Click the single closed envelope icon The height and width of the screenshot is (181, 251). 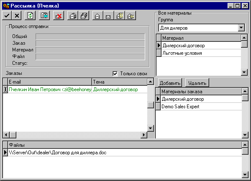point(108,15)
